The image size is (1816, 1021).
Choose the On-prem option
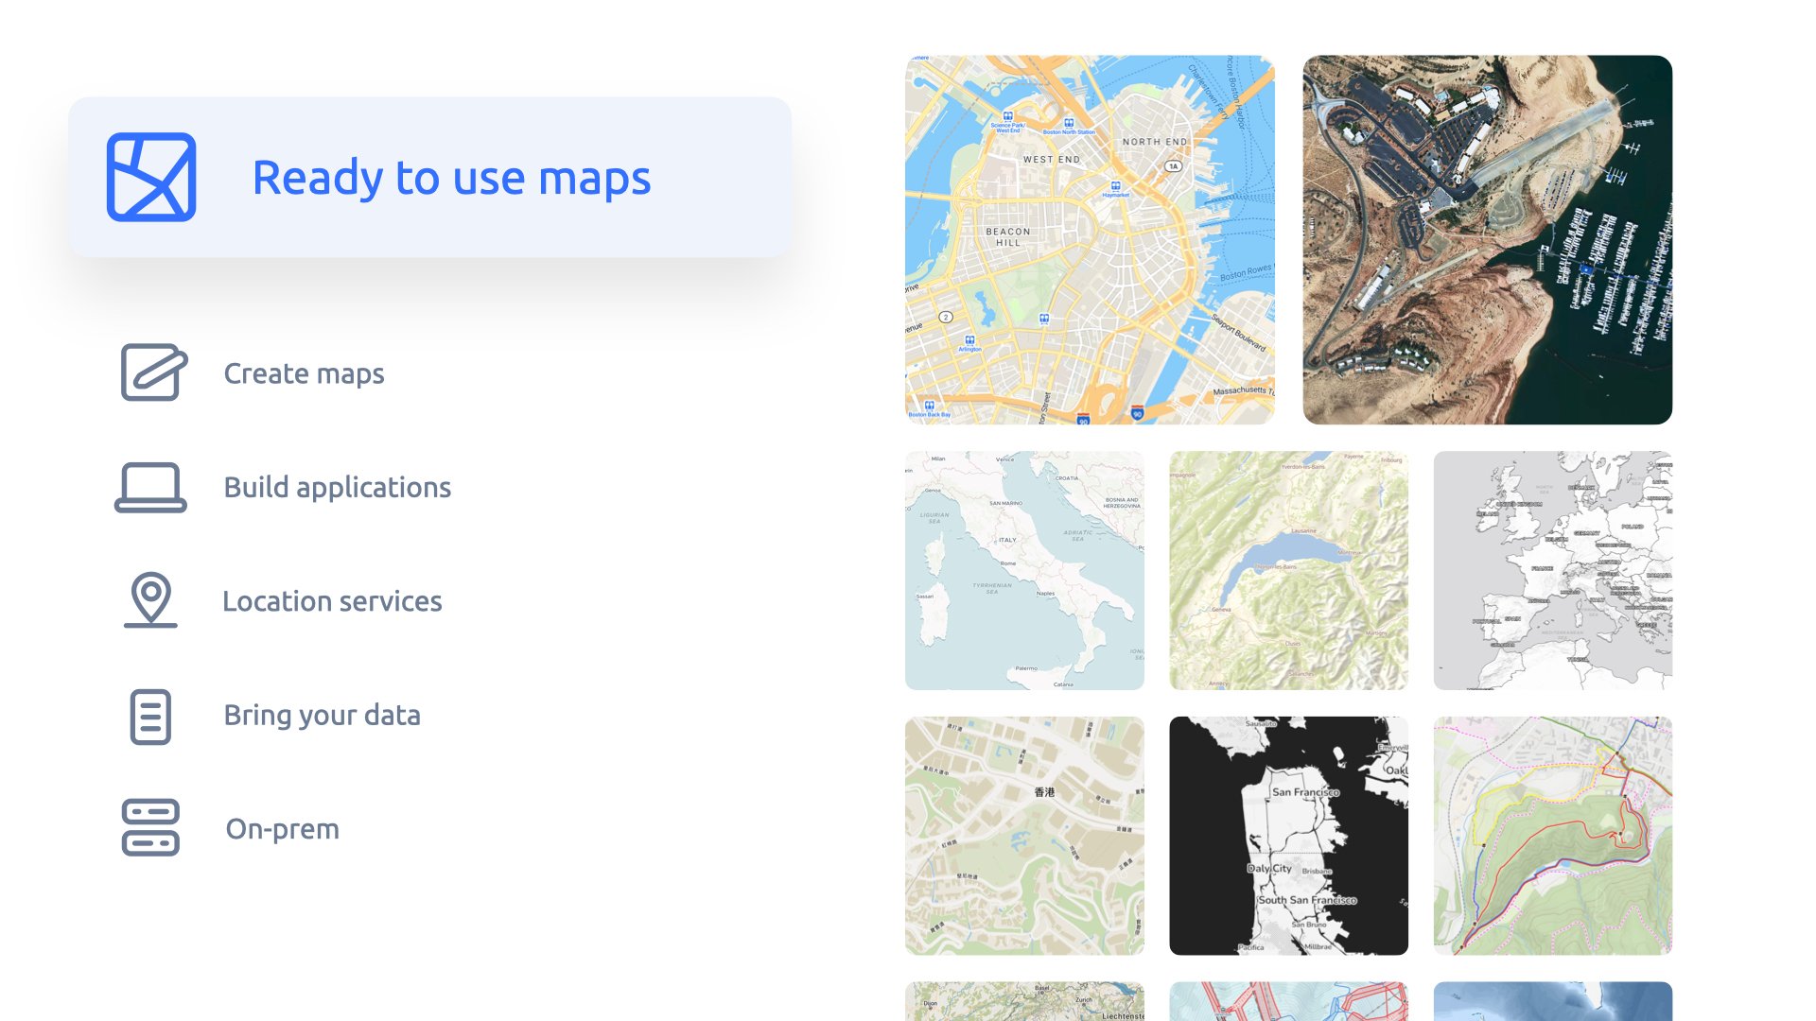(282, 829)
